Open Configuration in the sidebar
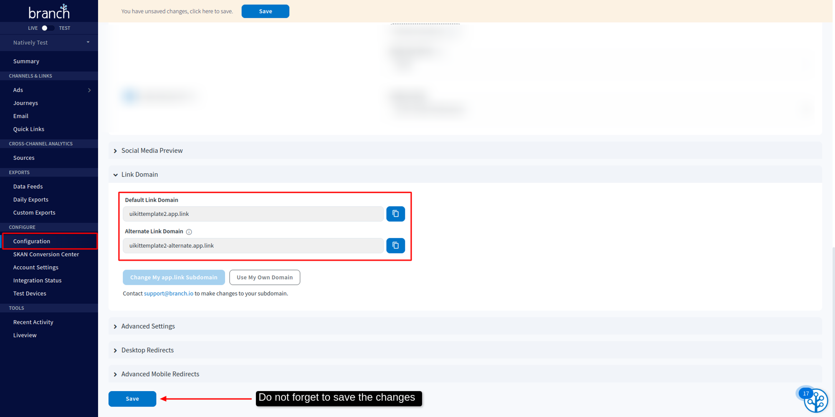 click(x=32, y=241)
